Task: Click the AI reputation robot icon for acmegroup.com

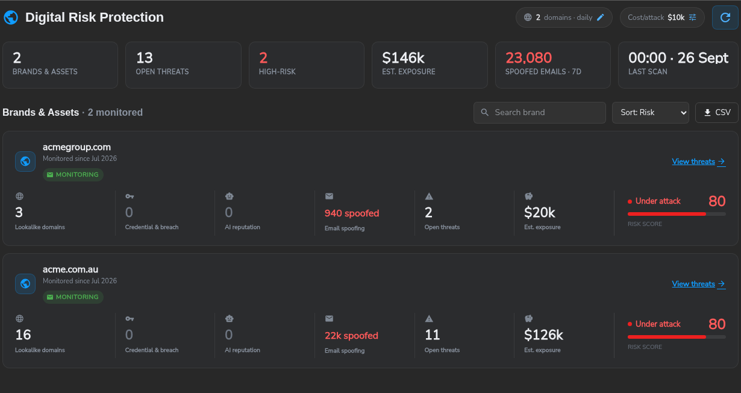Action: (229, 196)
